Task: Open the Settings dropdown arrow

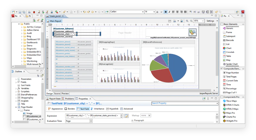Action: tap(217, 21)
